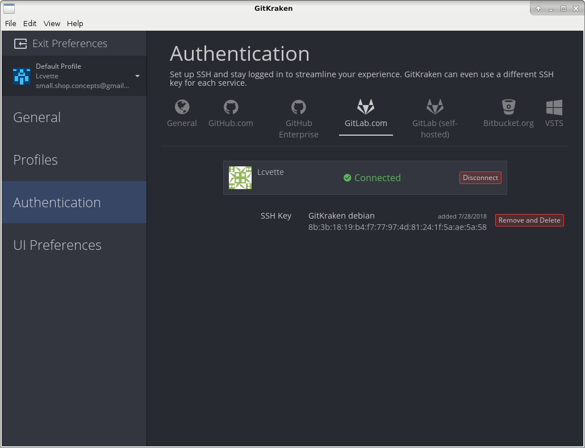
Task: Click the GitKraken debian key name
Action: pos(341,216)
